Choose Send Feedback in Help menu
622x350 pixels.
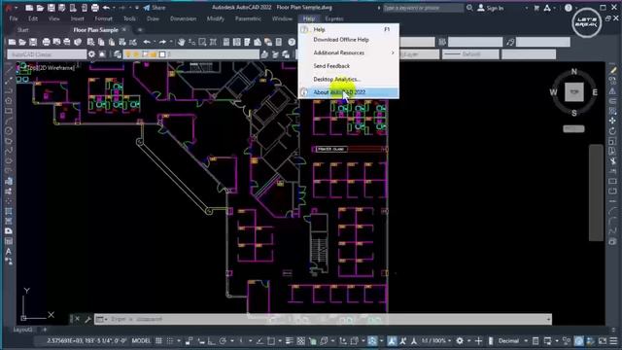point(349,66)
